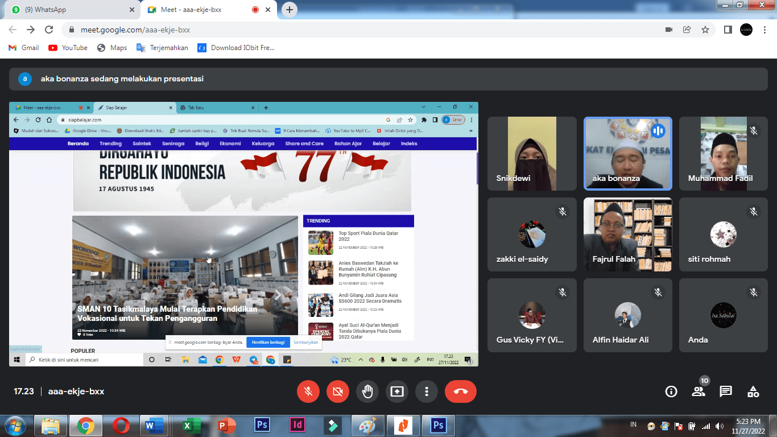Open Microsoft Word from the taskbar
Screen dimensions: 777x437
pos(155,425)
